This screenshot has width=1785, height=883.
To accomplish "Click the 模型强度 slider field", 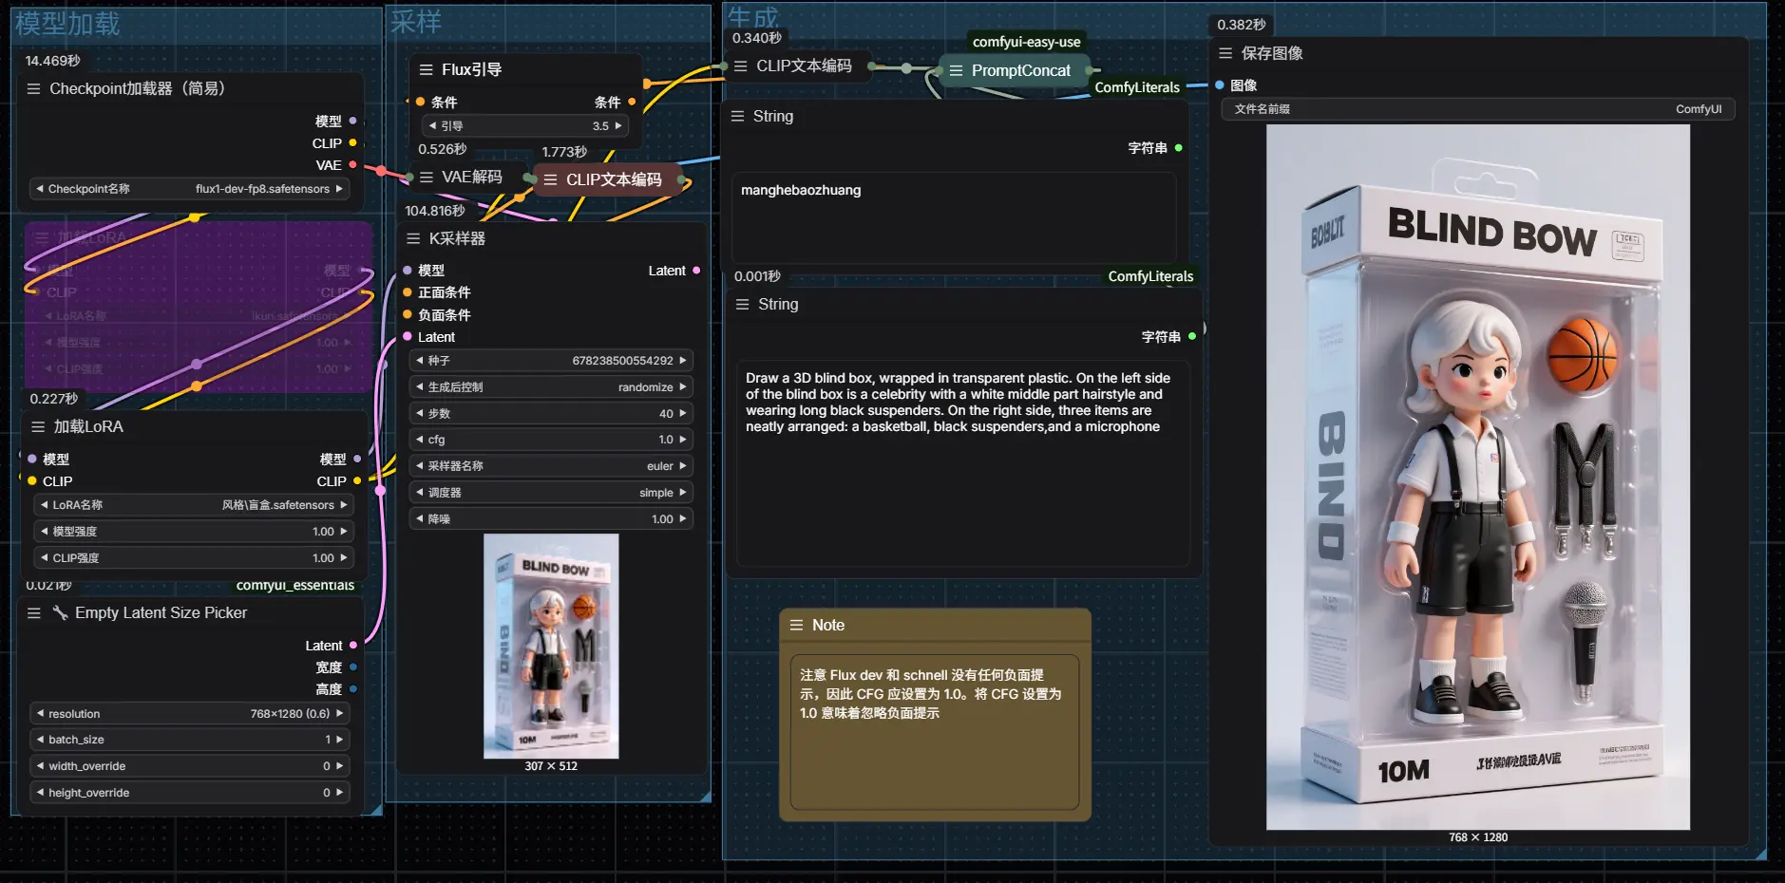I will pyautogui.click(x=193, y=532).
